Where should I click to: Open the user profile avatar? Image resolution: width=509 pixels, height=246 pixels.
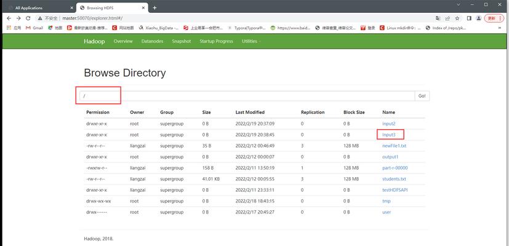pyautogui.click(x=478, y=18)
